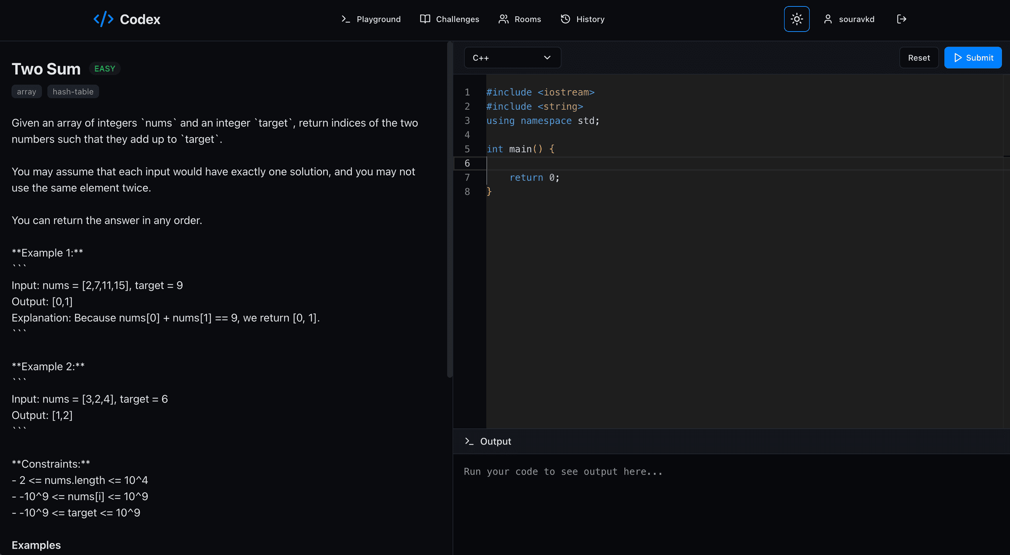
Task: Click the problem description scrollbar
Action: tap(450, 210)
